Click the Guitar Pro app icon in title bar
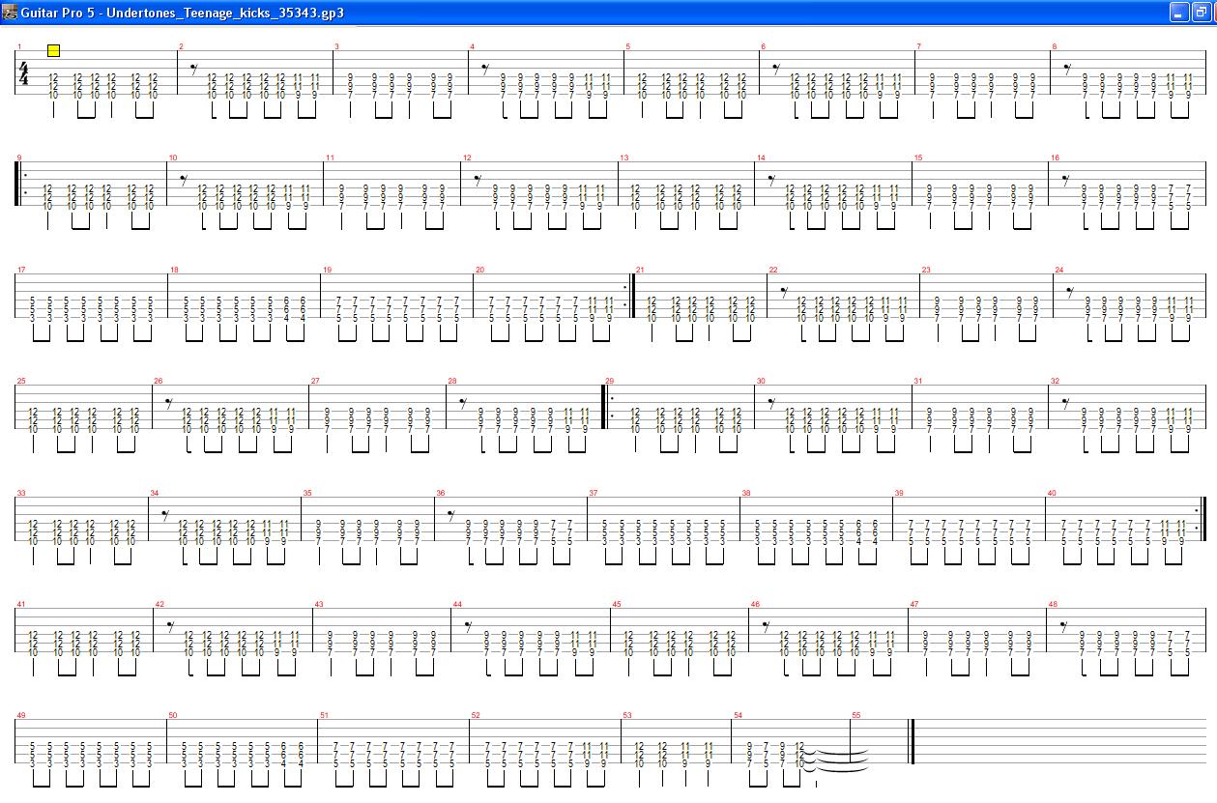Image resolution: width=1217 pixels, height=803 pixels. 10,12
